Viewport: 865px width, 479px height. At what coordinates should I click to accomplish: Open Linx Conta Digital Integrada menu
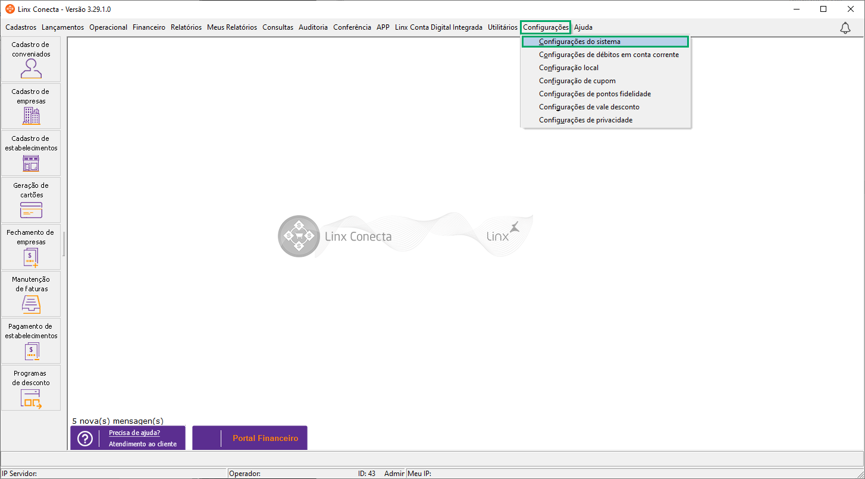439,27
